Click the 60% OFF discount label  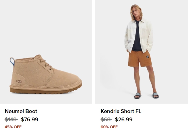pos(109,127)
